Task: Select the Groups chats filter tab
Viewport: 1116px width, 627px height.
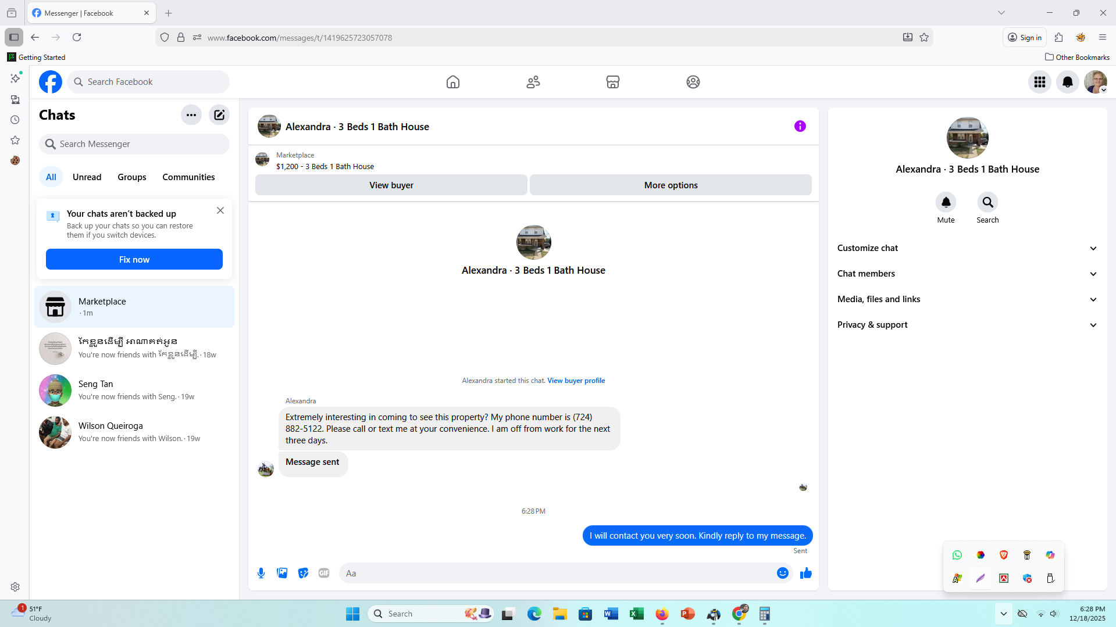Action: click(x=132, y=177)
